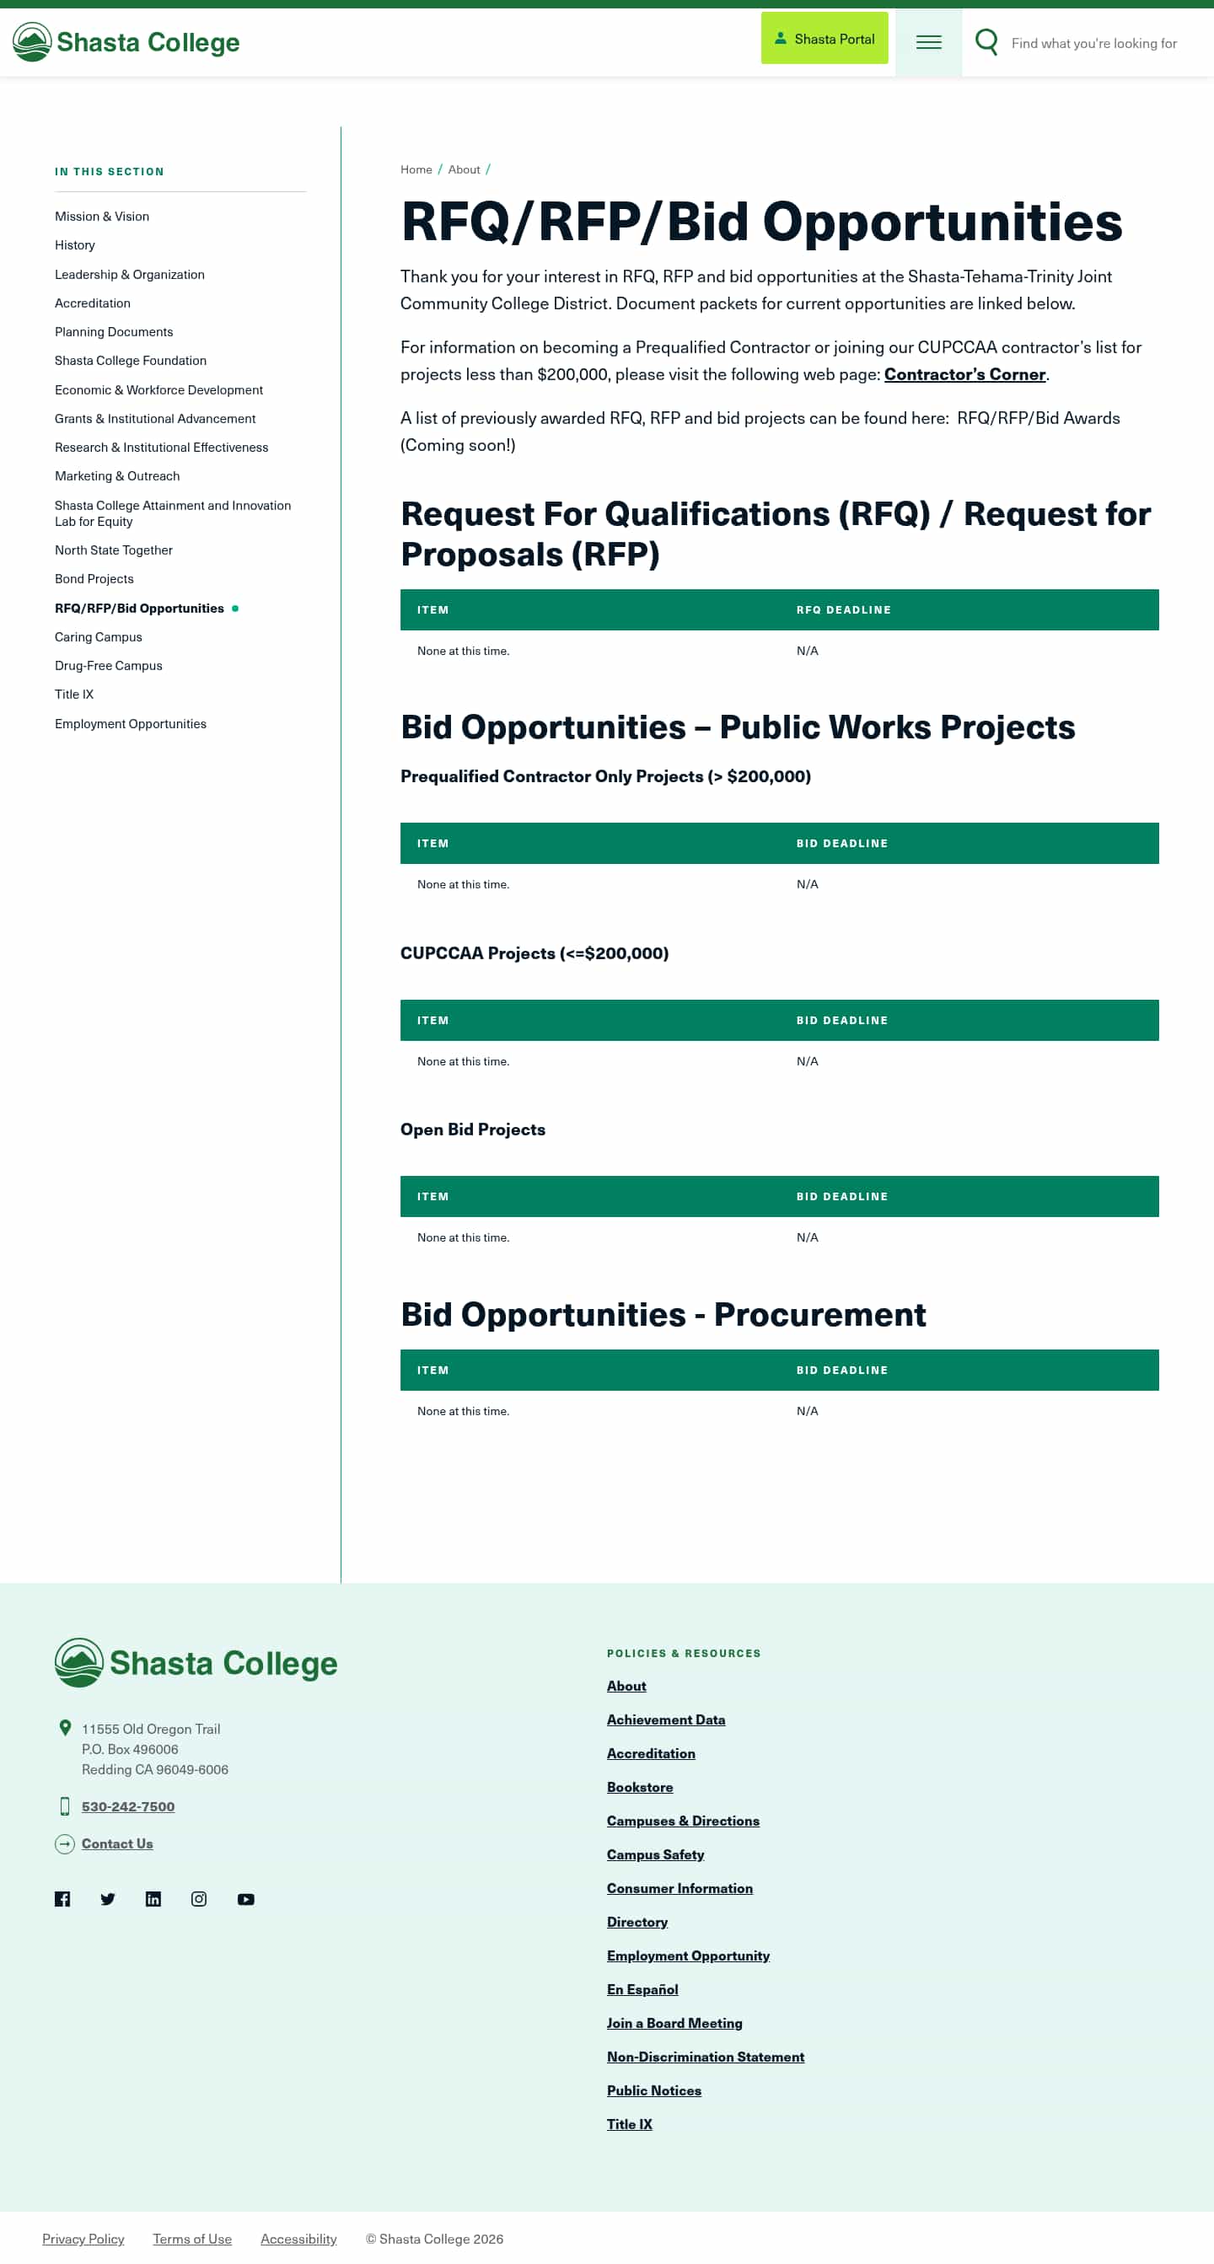Visit the LinkedIn icon in footer
The height and width of the screenshot is (2264, 1214).
coord(153,1898)
